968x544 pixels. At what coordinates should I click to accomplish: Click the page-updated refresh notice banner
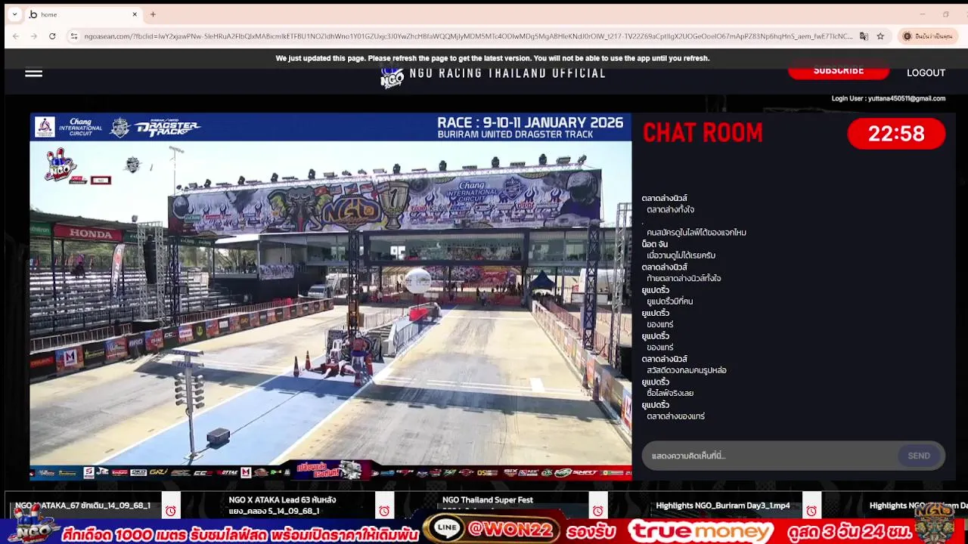point(492,58)
